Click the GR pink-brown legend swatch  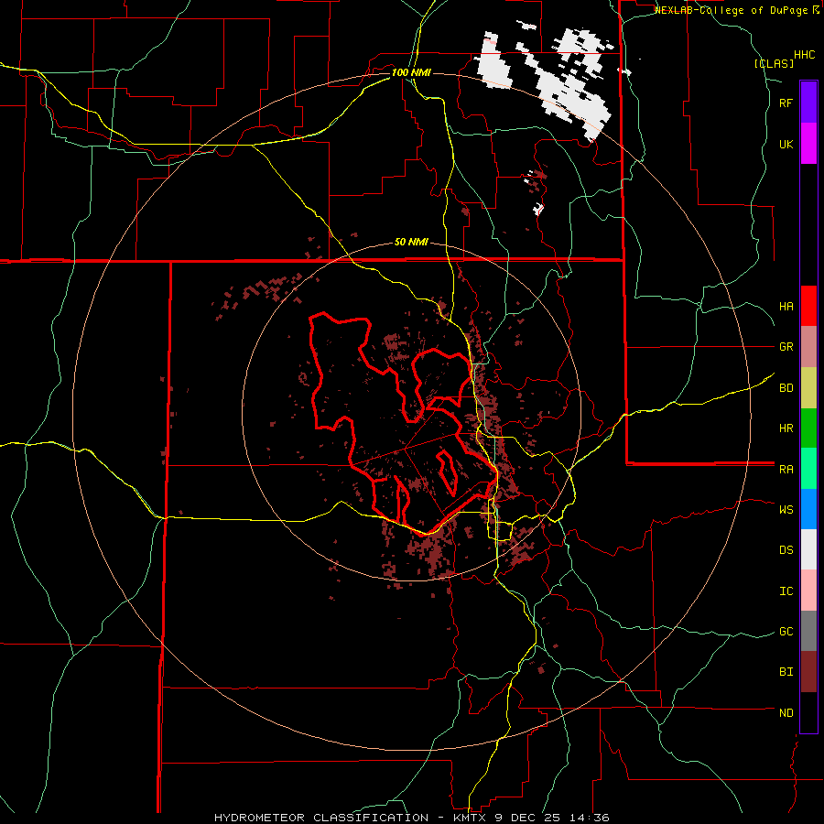tap(808, 347)
